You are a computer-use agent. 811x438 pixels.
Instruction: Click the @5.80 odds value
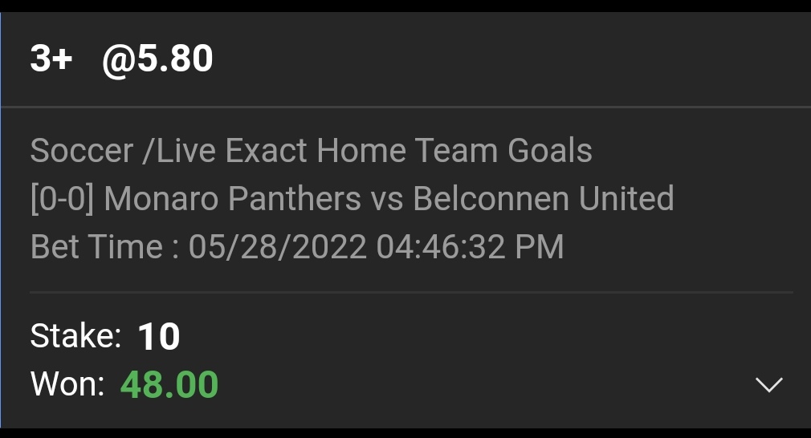click(158, 59)
